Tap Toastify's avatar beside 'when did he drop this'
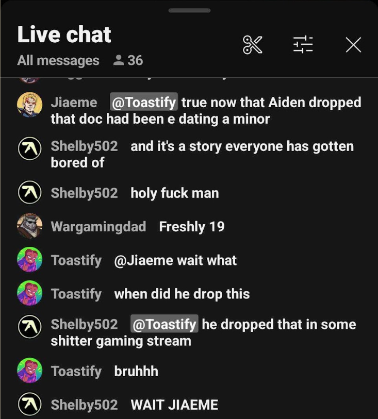 (x=30, y=293)
